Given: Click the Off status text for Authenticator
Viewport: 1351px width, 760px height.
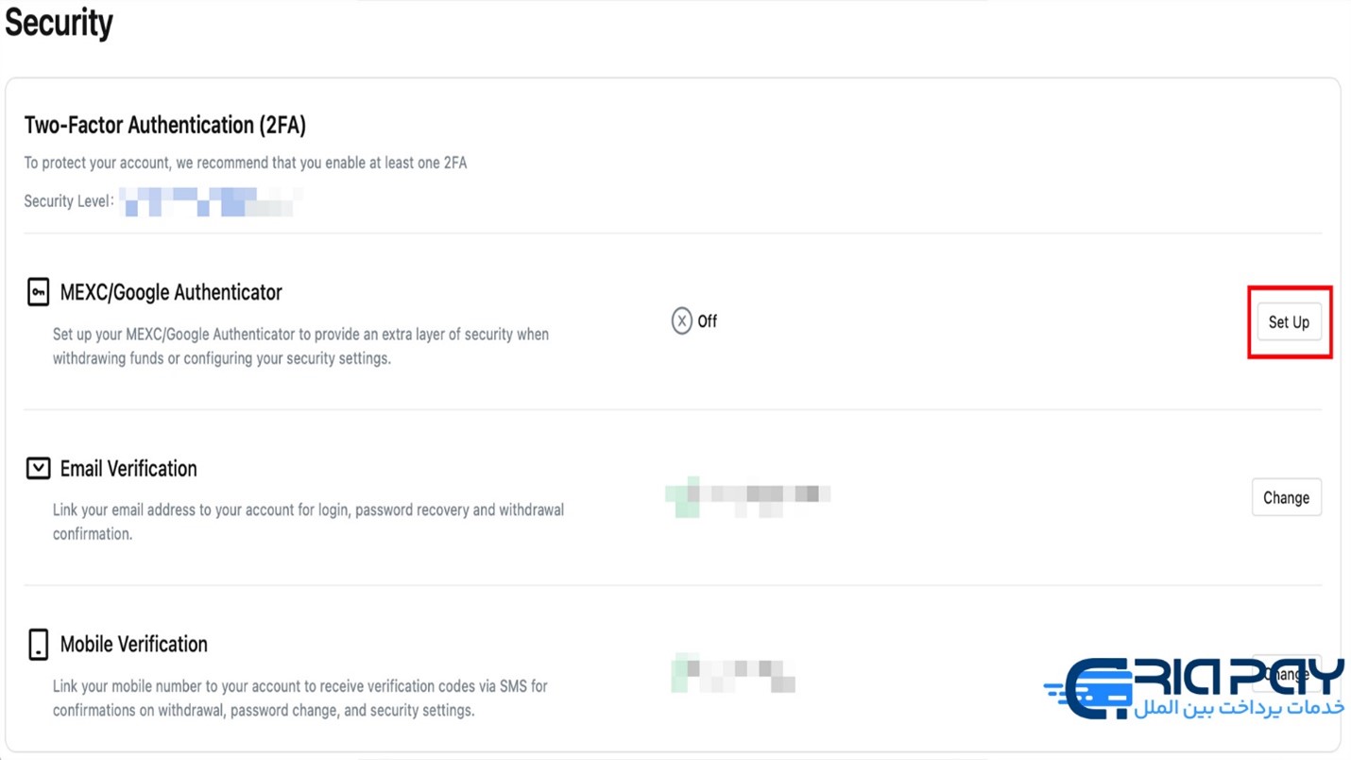Looking at the screenshot, I should (708, 321).
